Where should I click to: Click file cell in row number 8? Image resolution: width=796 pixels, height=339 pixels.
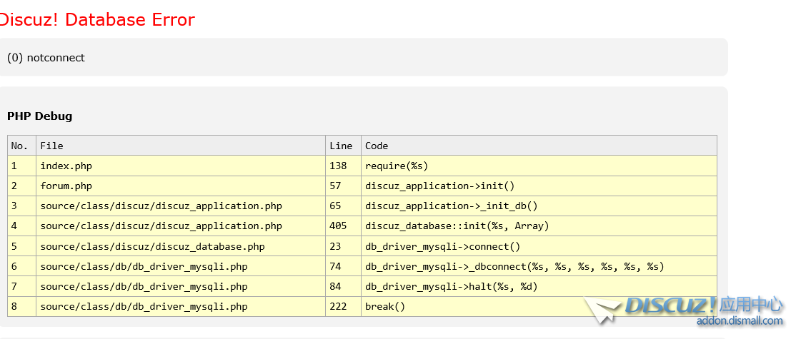(x=181, y=307)
